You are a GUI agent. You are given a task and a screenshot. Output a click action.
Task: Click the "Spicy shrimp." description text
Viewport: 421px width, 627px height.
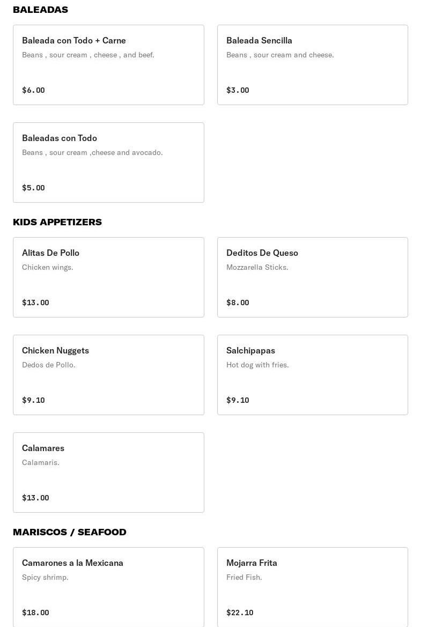45,577
